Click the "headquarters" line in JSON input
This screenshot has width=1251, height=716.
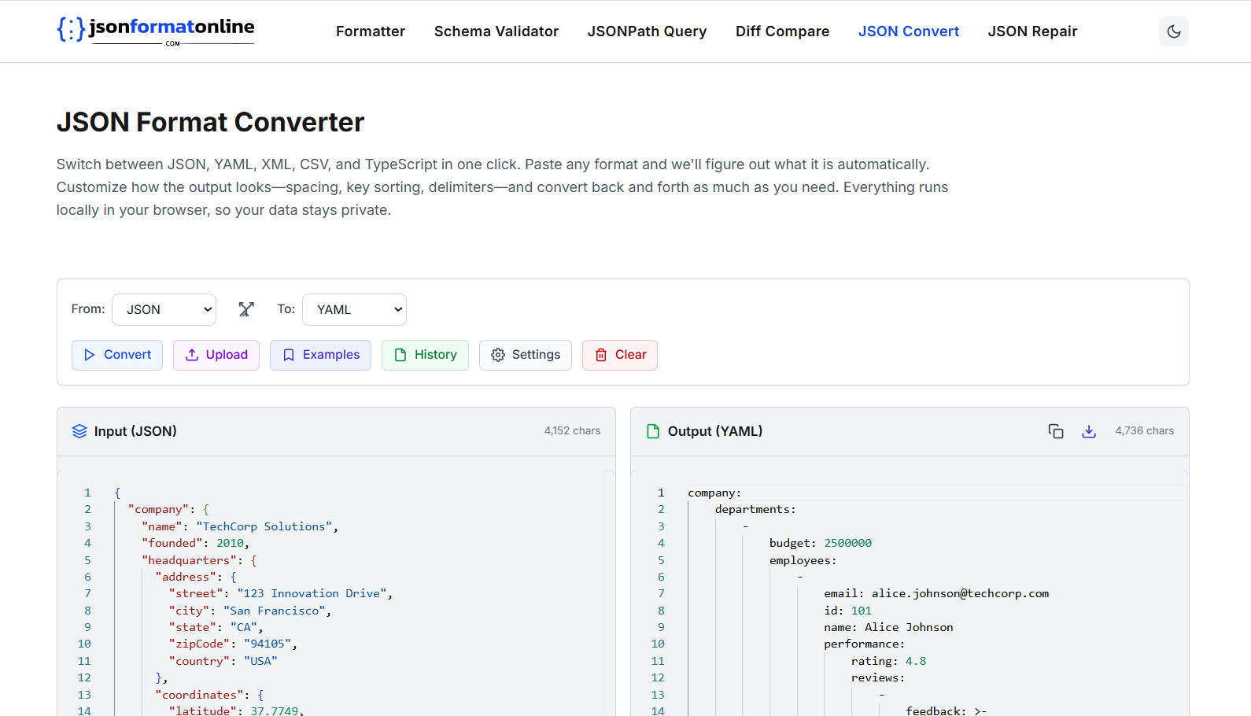tap(199, 560)
